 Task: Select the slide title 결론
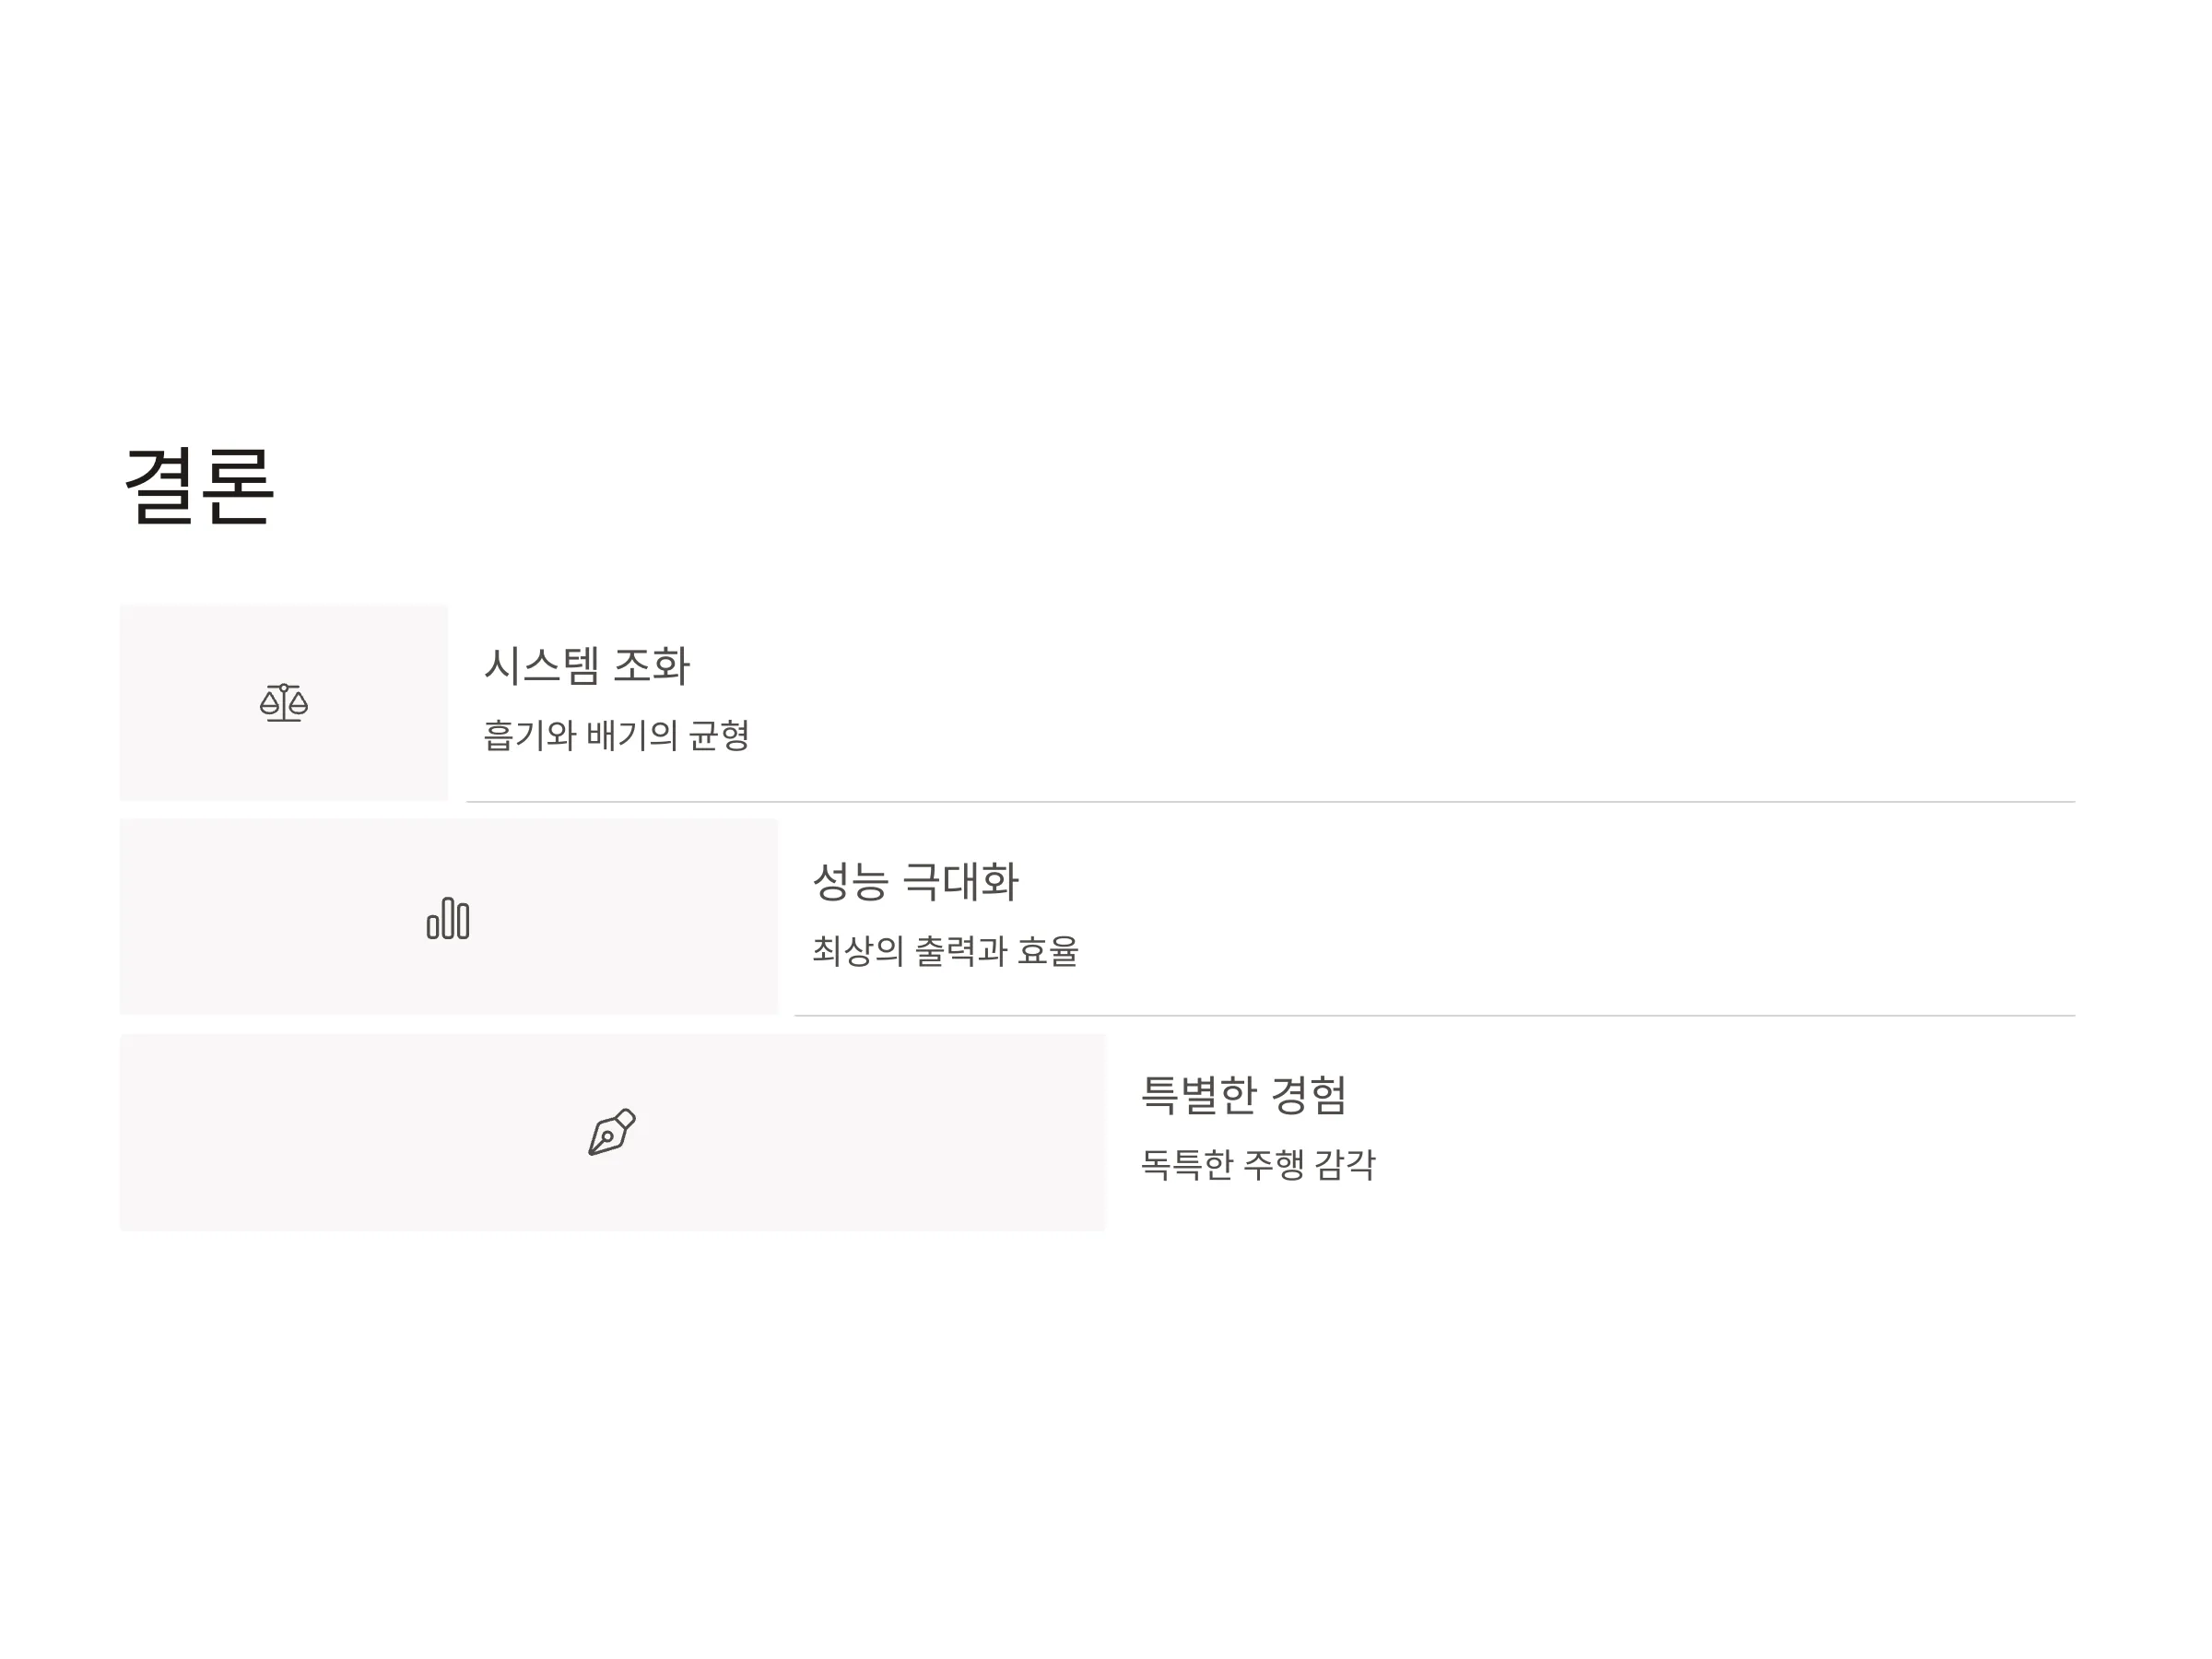click(199, 486)
